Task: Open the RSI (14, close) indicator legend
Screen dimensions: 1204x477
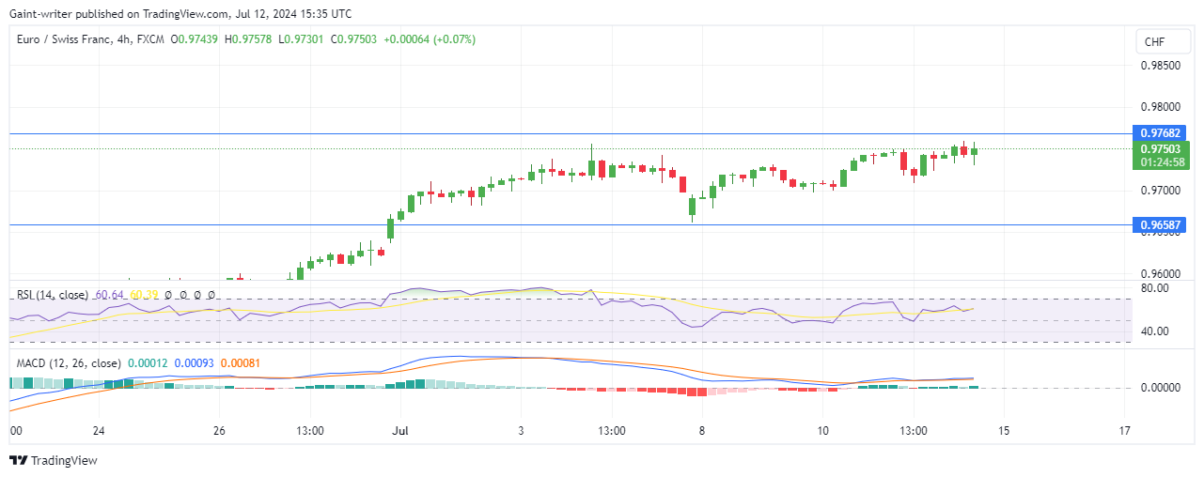Action: click(x=54, y=295)
